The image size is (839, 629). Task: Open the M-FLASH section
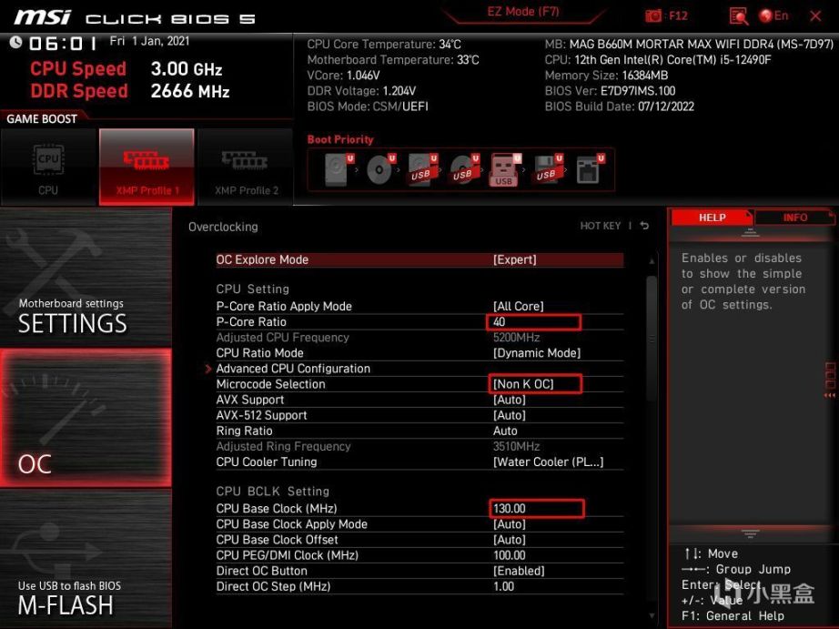pos(86,560)
